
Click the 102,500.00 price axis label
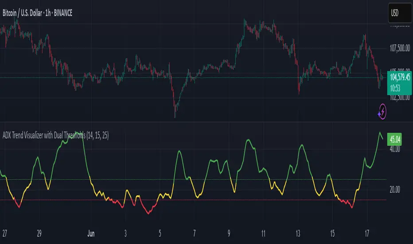click(400, 98)
